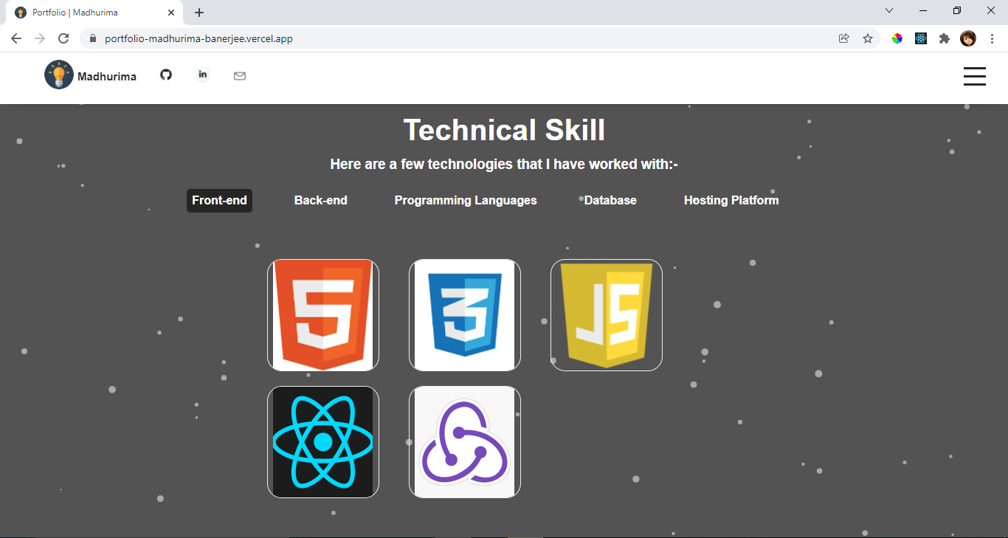The image size is (1008, 538).
Task: Select the HTML5 skill card
Action: [323, 315]
